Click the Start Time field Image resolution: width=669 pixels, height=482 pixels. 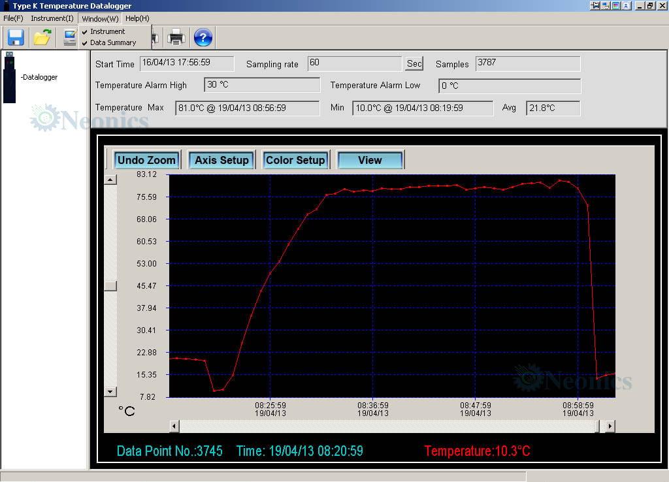click(x=187, y=63)
